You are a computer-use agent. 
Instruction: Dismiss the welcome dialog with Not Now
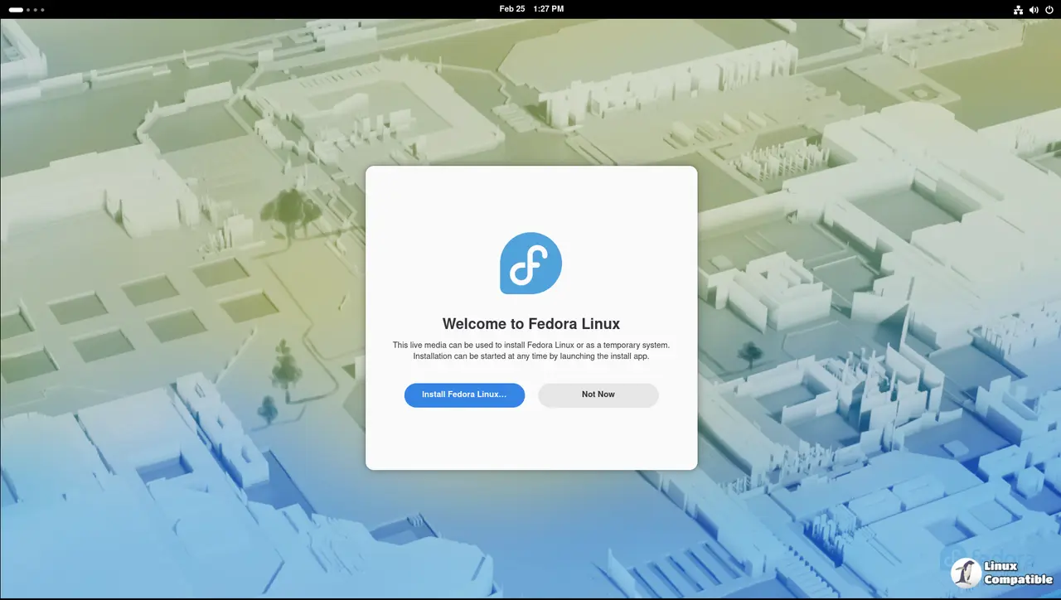point(598,394)
